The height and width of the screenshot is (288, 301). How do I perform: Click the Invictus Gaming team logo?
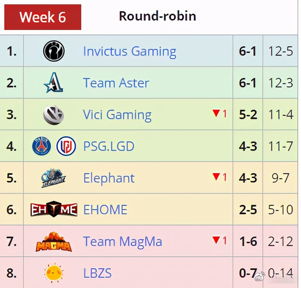tap(54, 51)
